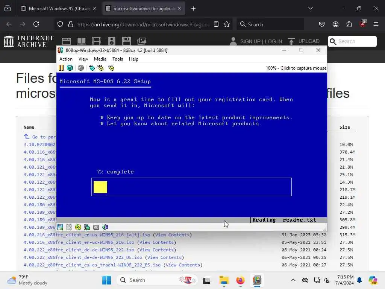Open the Internet Archive video film icon
The image size is (385, 289).
(x=97, y=41)
